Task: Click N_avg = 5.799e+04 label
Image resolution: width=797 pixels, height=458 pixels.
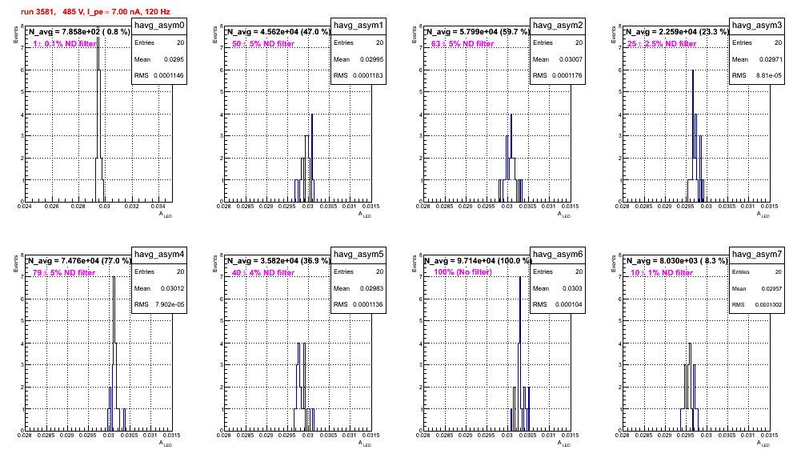Action: pos(477,31)
